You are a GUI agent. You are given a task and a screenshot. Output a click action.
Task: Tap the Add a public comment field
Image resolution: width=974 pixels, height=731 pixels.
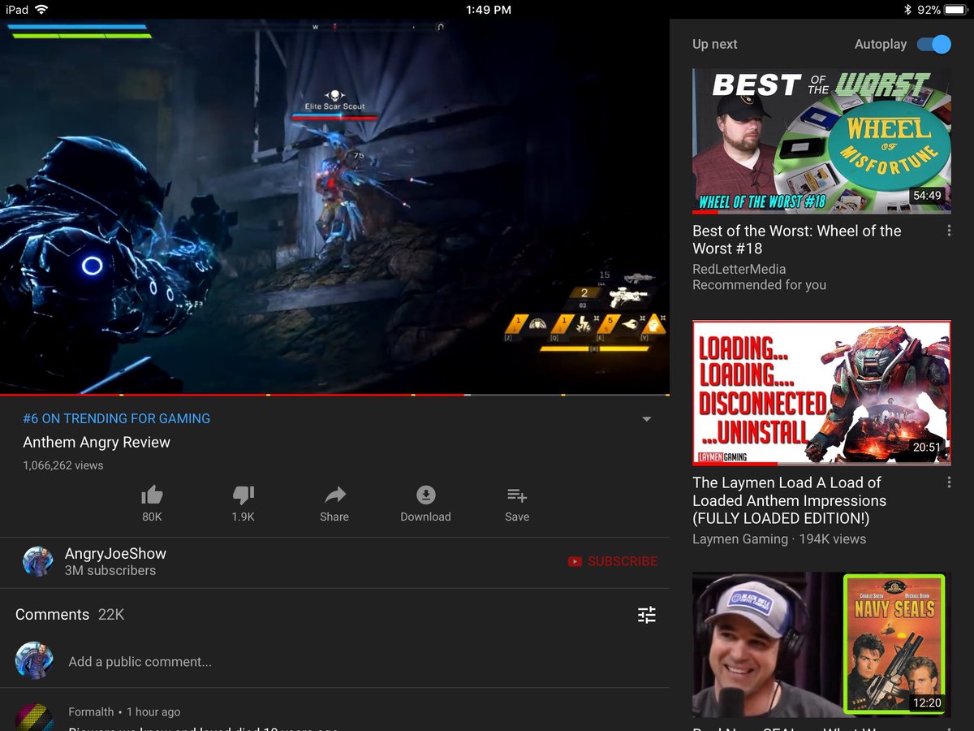140,662
